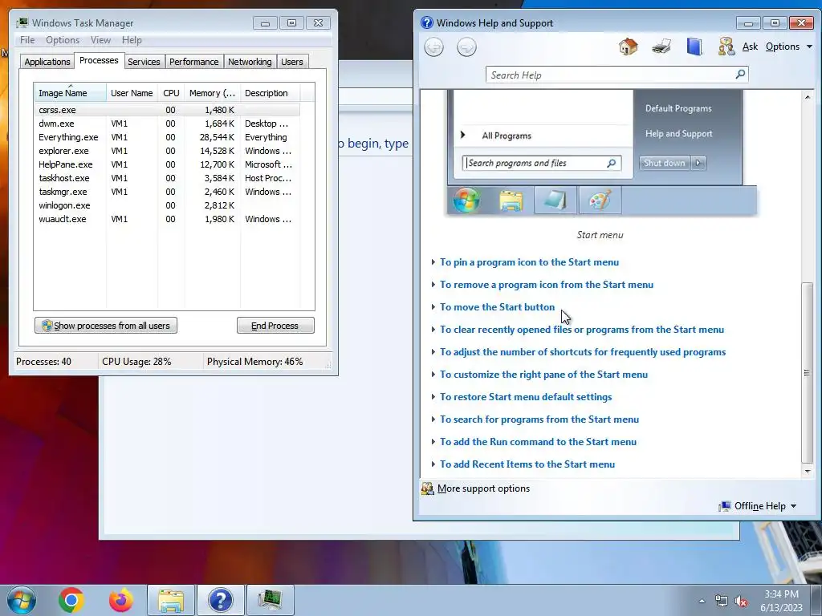Viewport: 822px width, 616px height.
Task: Launch Firefox from the taskbar
Action: pyautogui.click(x=120, y=600)
